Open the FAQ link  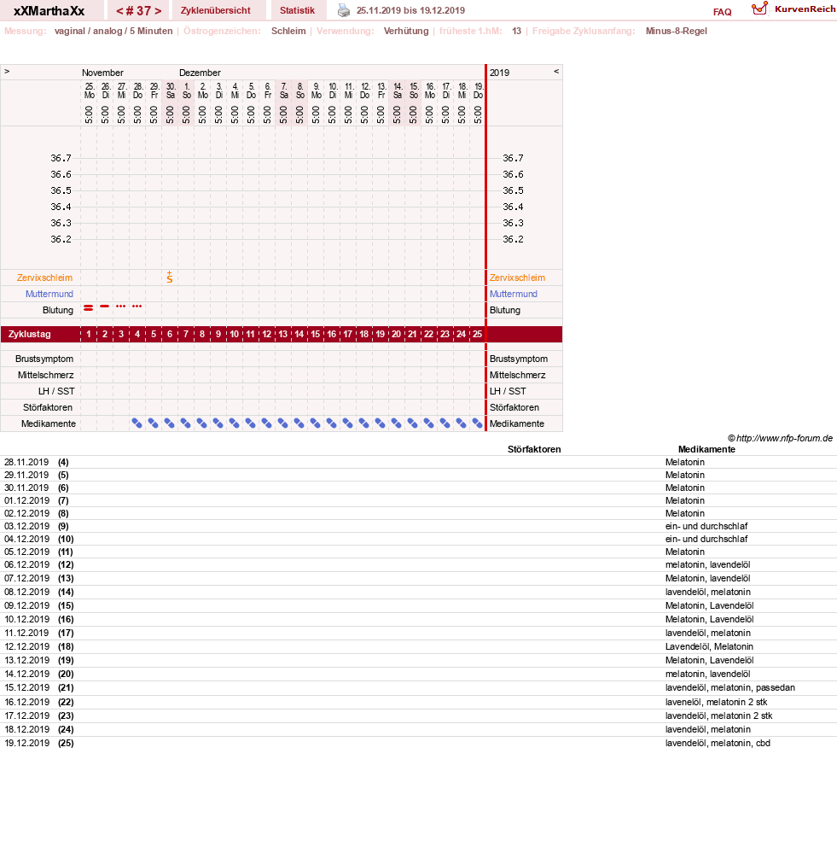(723, 12)
